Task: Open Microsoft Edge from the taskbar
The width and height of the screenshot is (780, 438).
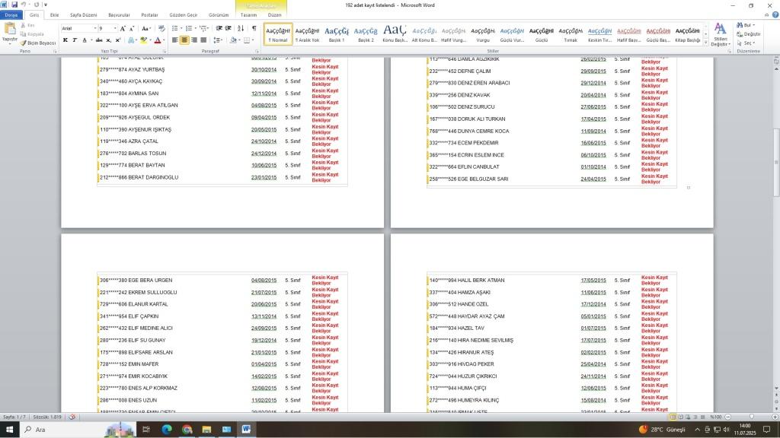Action: (x=166, y=430)
